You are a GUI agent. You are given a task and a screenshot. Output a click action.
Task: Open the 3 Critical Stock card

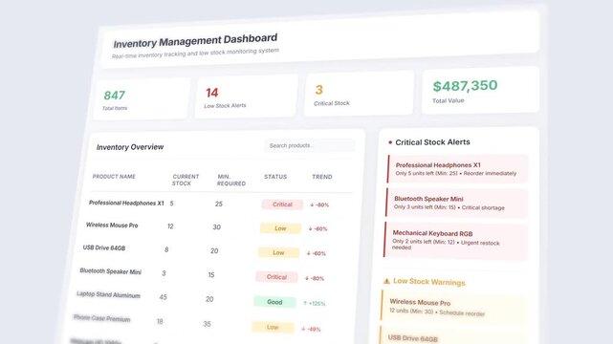coord(359,94)
